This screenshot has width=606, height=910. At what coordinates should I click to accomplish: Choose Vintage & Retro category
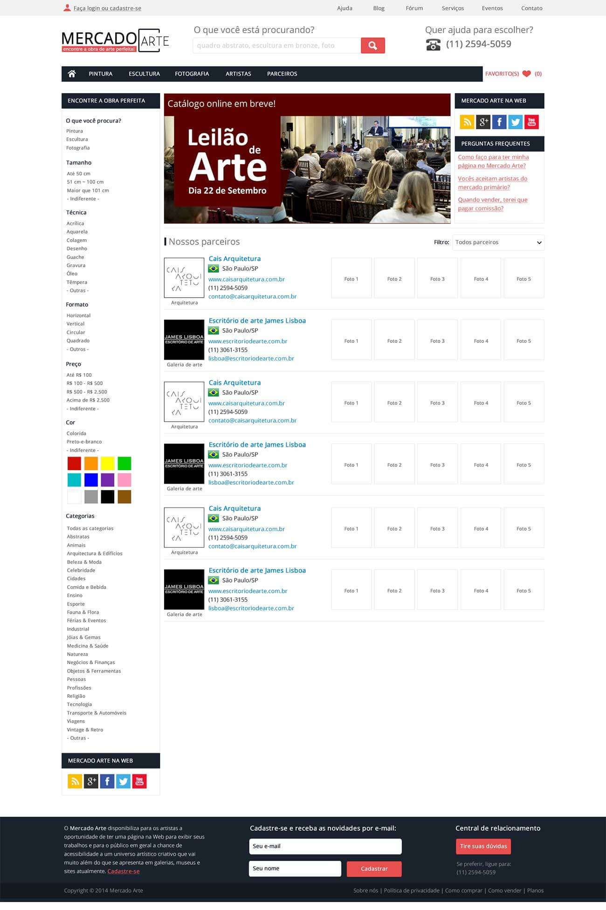[x=85, y=730]
